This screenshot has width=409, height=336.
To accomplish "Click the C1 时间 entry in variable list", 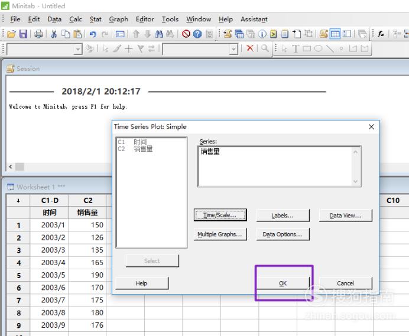I will [x=132, y=142].
